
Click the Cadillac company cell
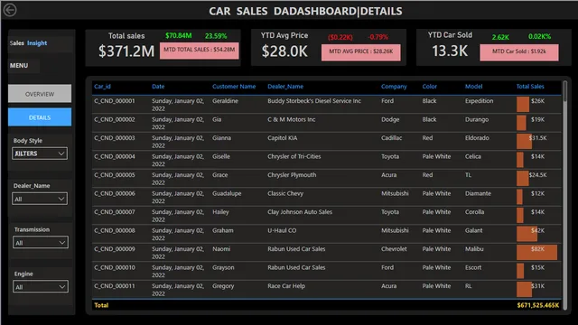point(391,138)
